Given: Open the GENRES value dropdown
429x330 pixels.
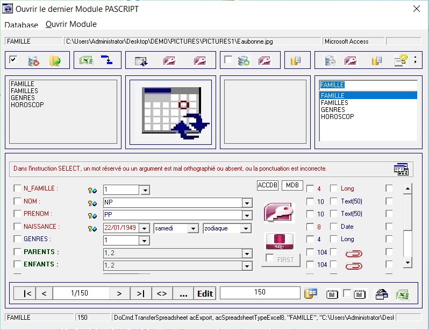Looking at the screenshot, I should [x=144, y=241].
